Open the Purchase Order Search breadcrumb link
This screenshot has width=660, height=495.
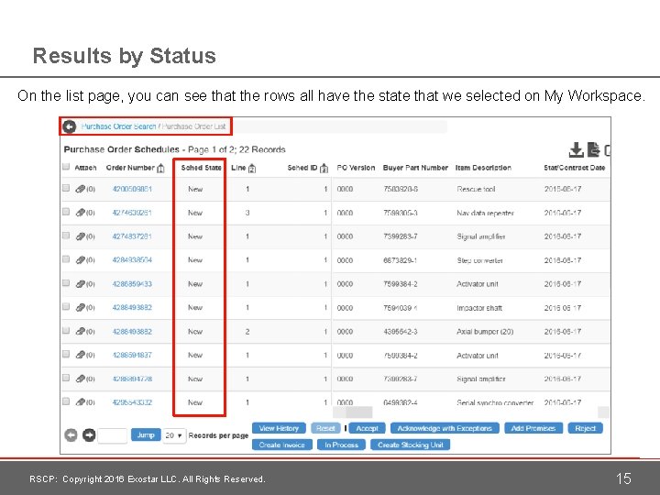pos(118,126)
